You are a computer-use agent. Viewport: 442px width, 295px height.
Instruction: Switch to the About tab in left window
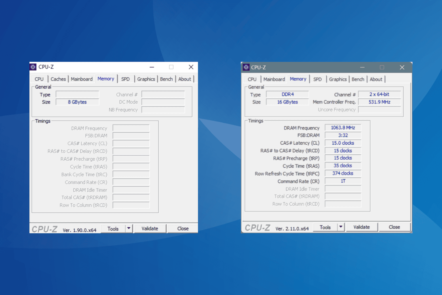pyautogui.click(x=184, y=79)
